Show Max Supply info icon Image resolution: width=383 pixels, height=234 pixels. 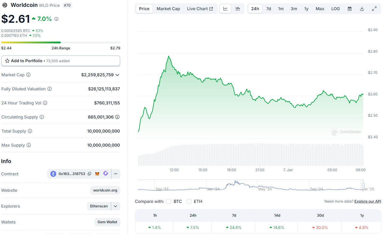click(29, 145)
